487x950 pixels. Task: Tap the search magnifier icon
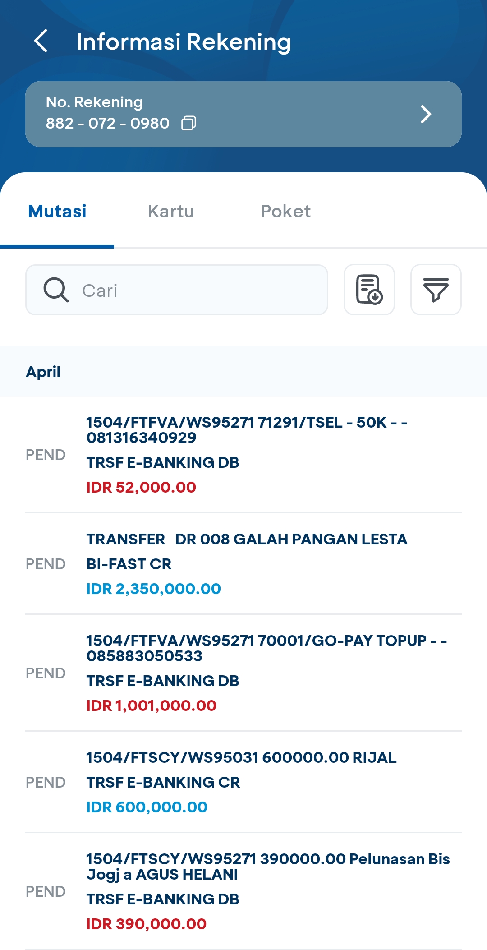click(56, 290)
